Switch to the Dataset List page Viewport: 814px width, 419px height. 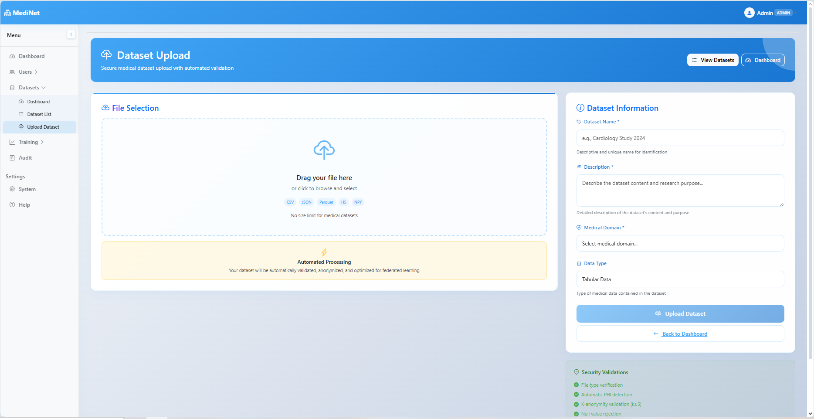39,114
